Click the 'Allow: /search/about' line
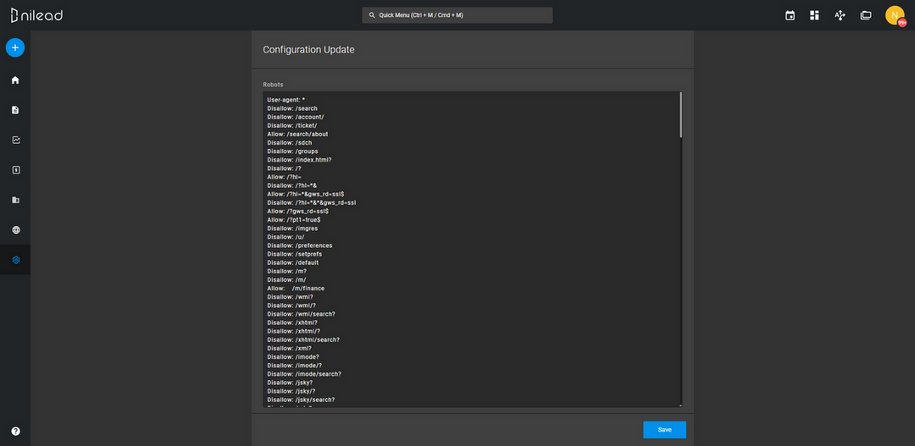The width and height of the screenshot is (915, 446). 297,134
